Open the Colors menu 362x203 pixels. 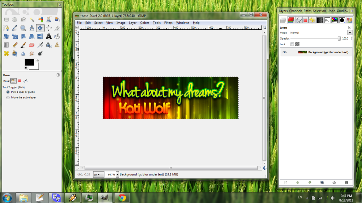click(x=144, y=23)
